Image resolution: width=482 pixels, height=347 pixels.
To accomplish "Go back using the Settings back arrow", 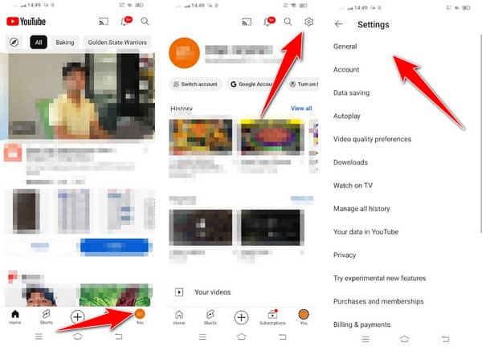I will [x=339, y=24].
